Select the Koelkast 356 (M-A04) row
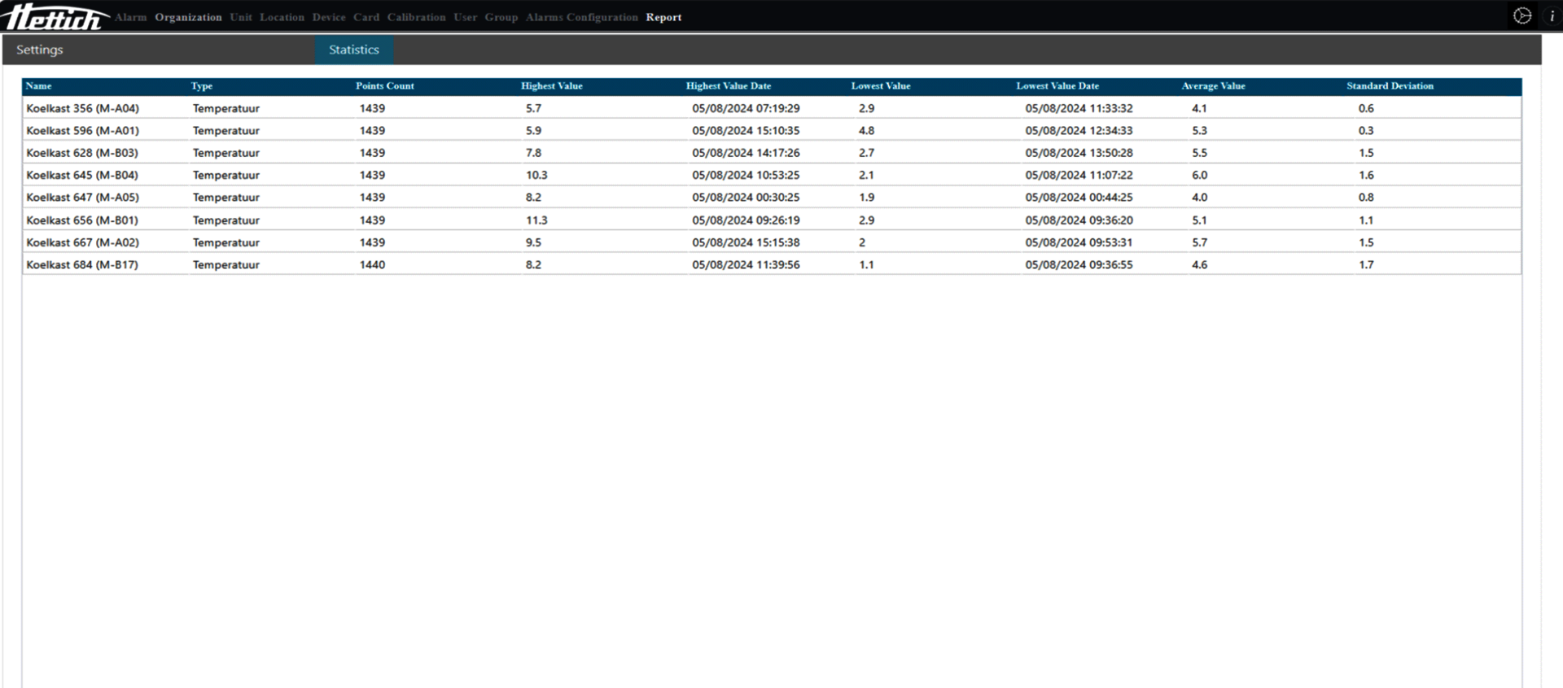Viewport: 1563px width, 688px height. pyautogui.click(x=82, y=108)
